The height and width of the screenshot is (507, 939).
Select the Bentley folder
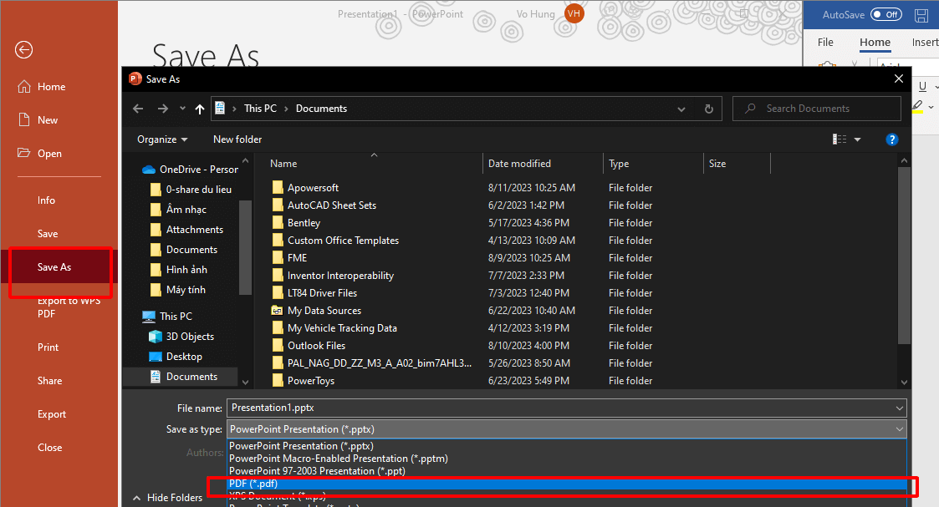(x=296, y=223)
